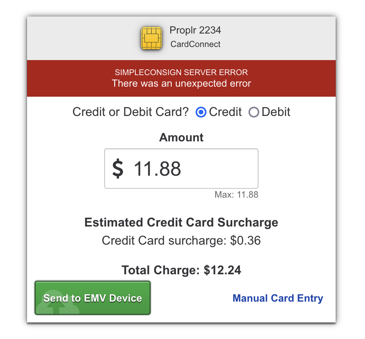Focus the Amount input showing 11.88

[x=181, y=168]
